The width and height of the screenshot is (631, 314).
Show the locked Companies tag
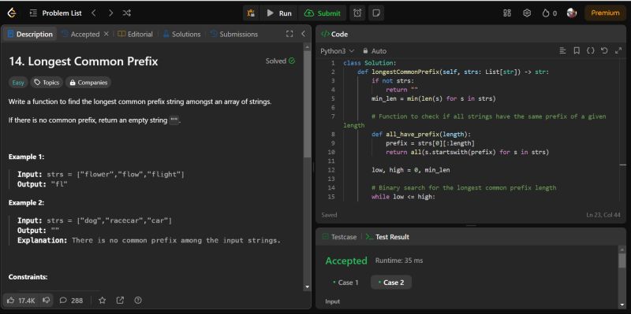[88, 83]
